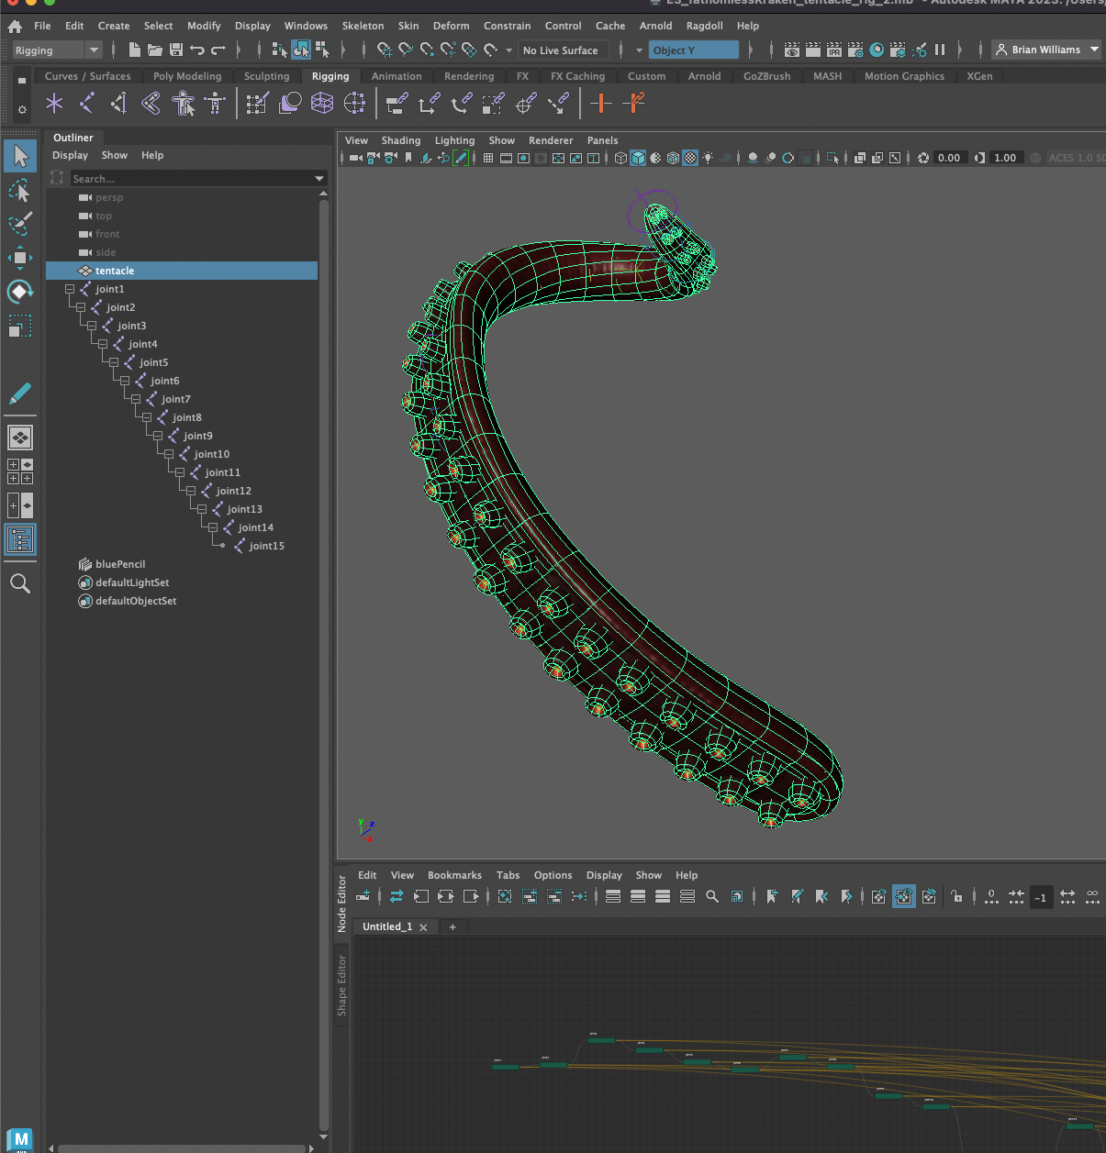Select the Paint Selection tool in toolbox

pyautogui.click(x=19, y=224)
